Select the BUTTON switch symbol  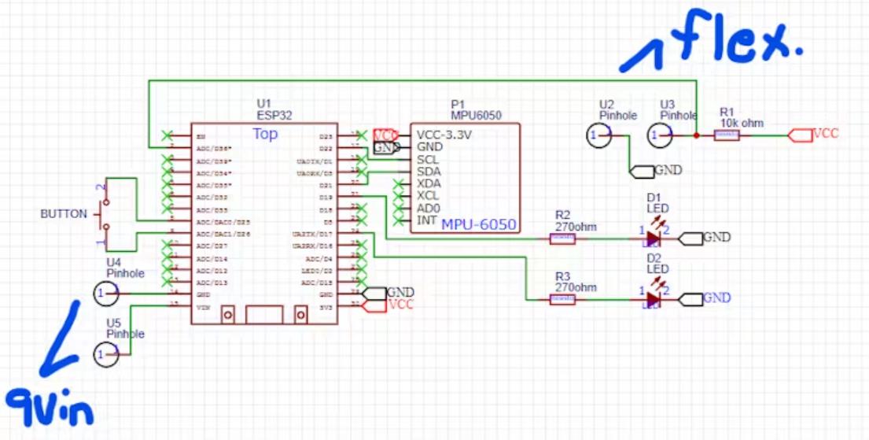[x=104, y=214]
